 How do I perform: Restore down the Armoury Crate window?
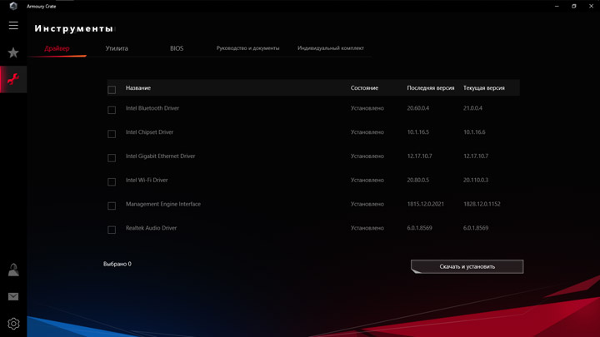tap(574, 6)
